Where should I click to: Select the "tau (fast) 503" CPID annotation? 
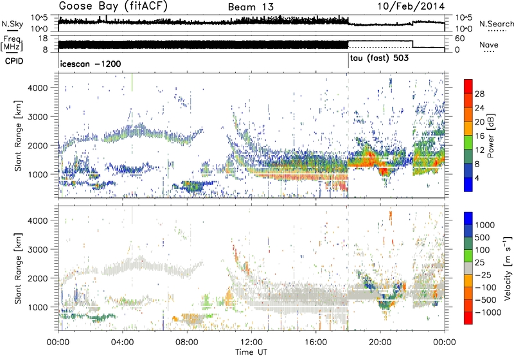tap(379, 58)
